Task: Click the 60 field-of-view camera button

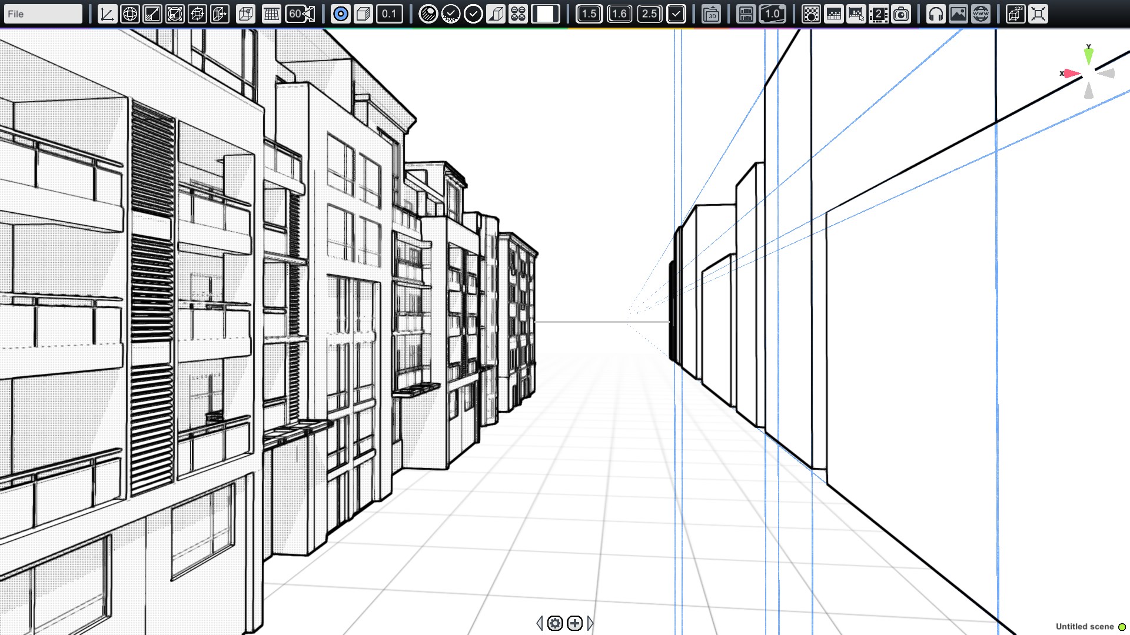Action: [x=300, y=14]
